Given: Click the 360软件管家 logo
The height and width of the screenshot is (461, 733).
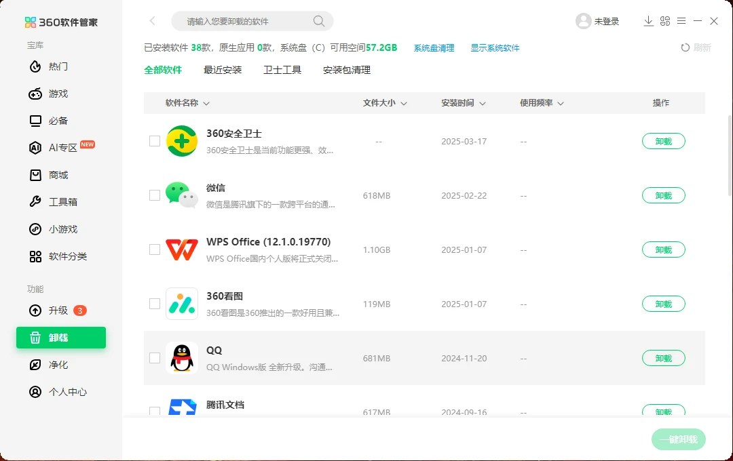Looking at the screenshot, I should click(61, 22).
